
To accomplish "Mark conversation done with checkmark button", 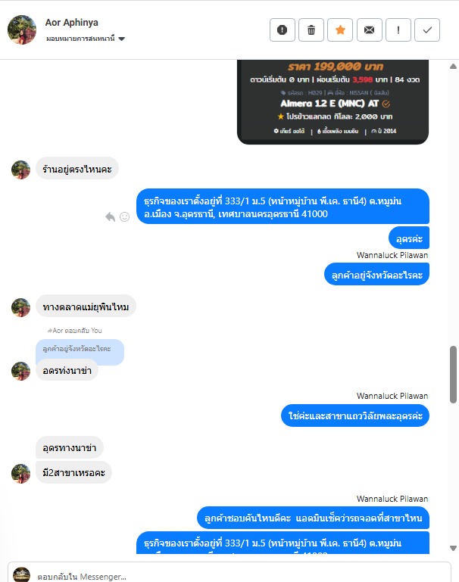I will (427, 30).
